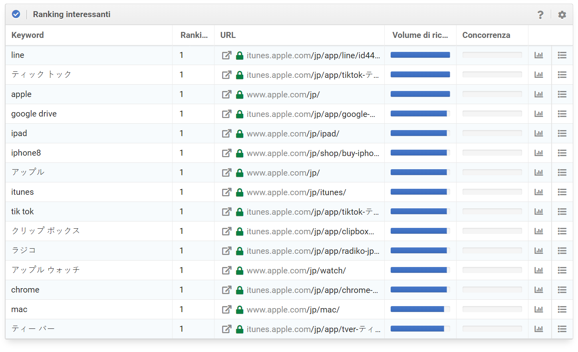Open the www.apple.com/jp/mac/ link
Viewport: 578px width, 352px height.
point(293,310)
